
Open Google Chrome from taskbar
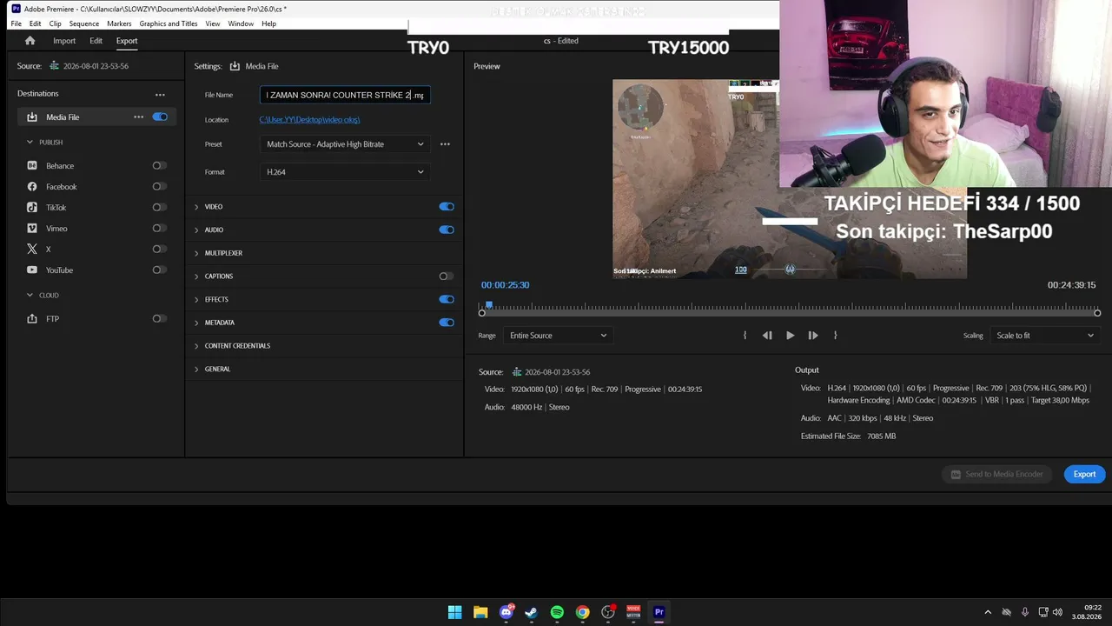[583, 612]
